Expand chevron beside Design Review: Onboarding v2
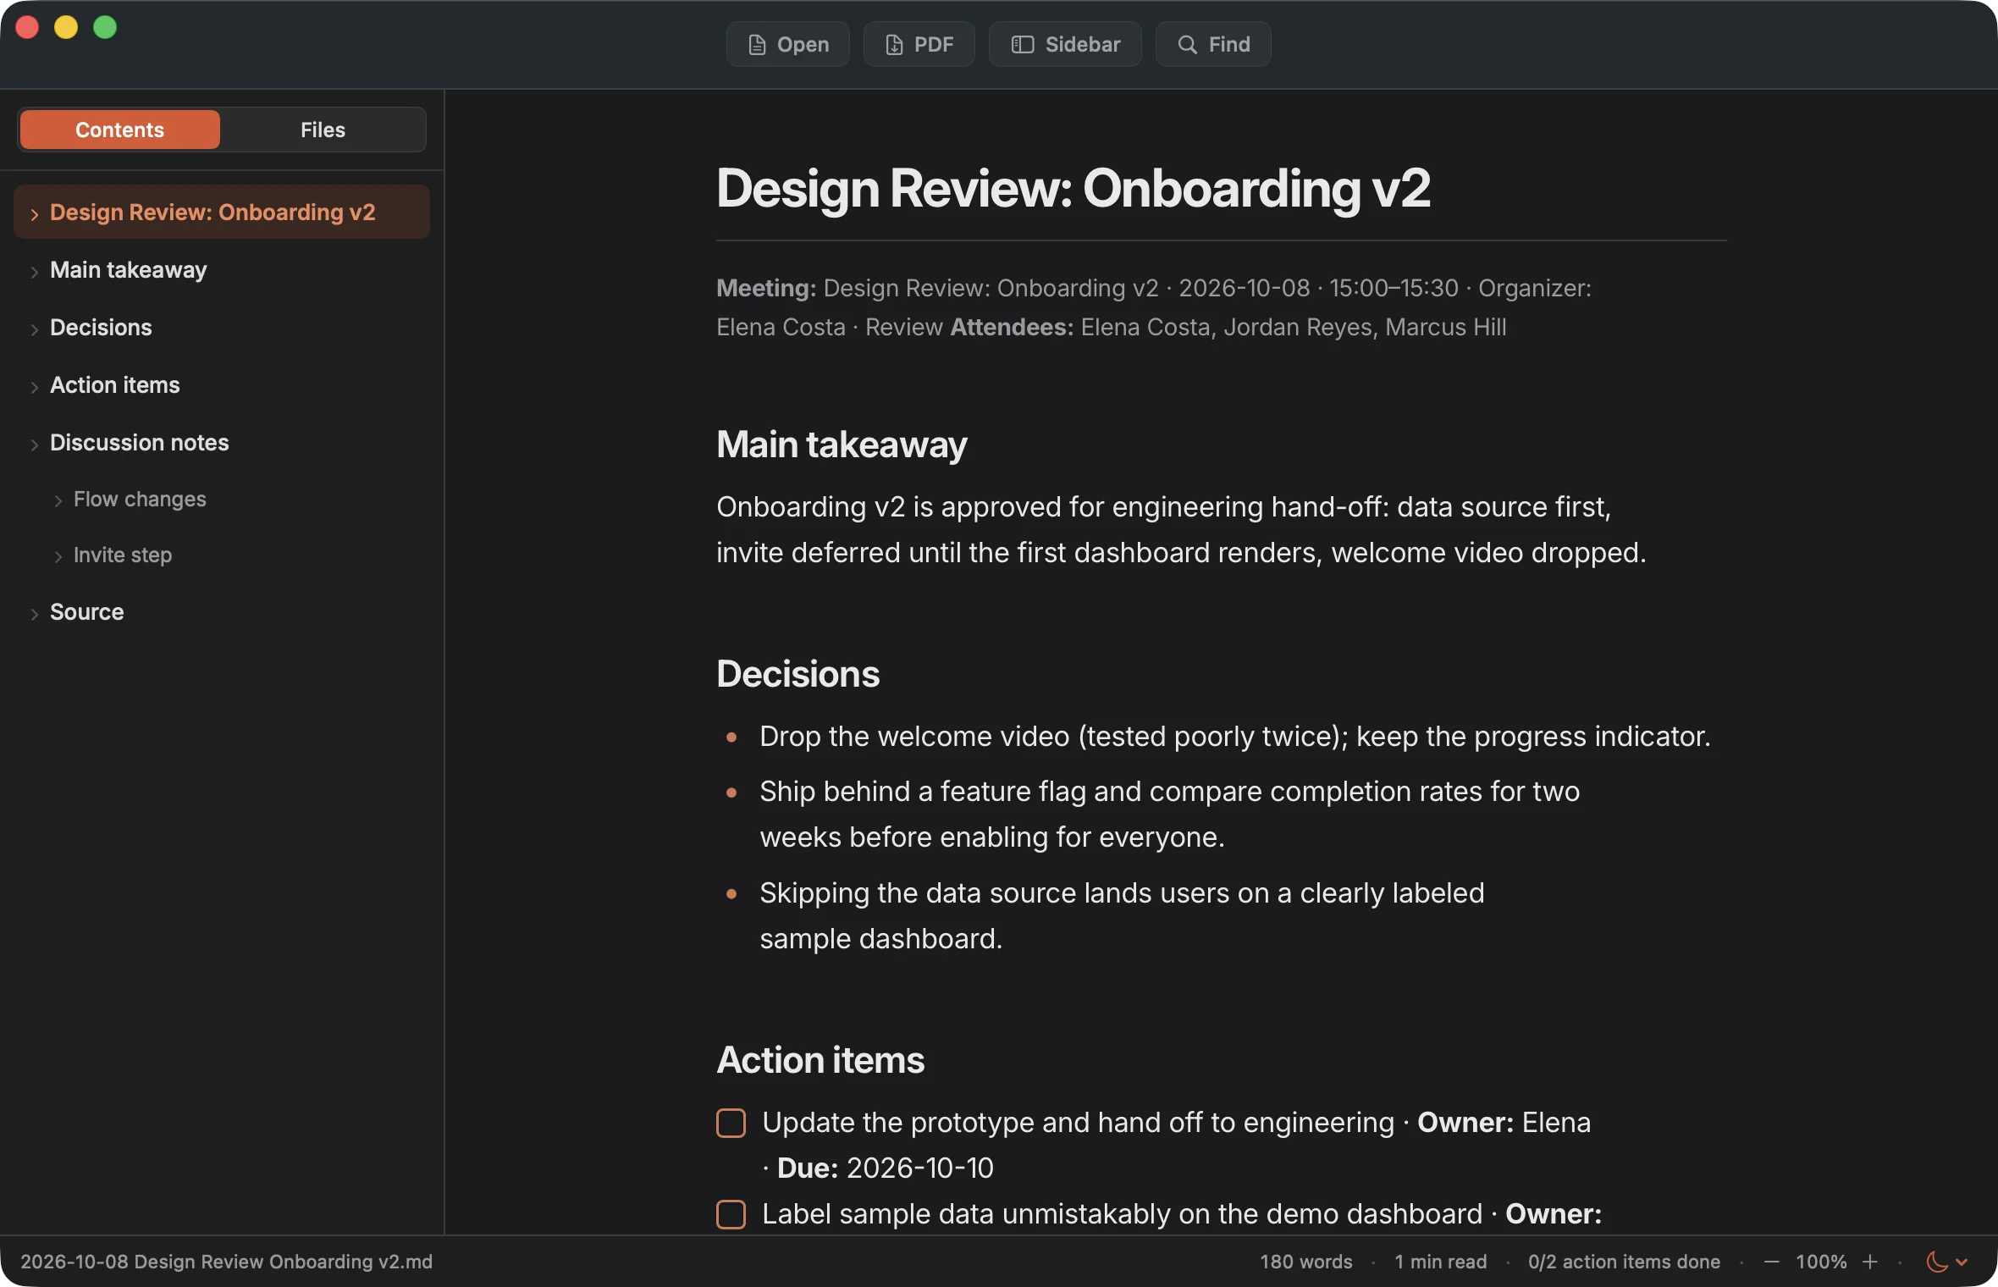Viewport: 1998px width, 1287px height. (34, 214)
